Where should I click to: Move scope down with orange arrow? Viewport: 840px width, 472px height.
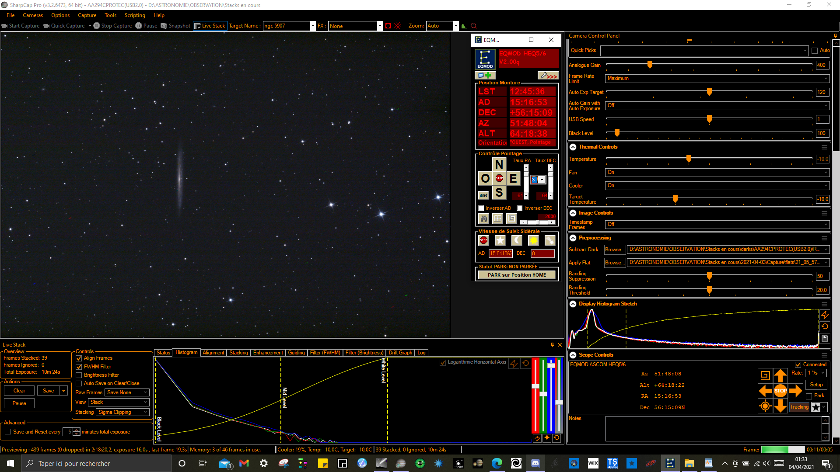(x=780, y=406)
